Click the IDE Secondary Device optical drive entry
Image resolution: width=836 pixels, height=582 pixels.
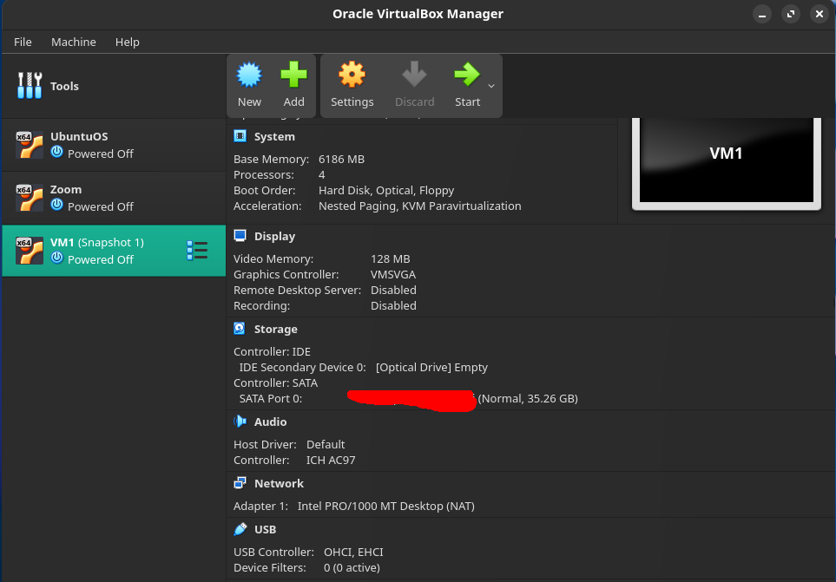tap(431, 367)
